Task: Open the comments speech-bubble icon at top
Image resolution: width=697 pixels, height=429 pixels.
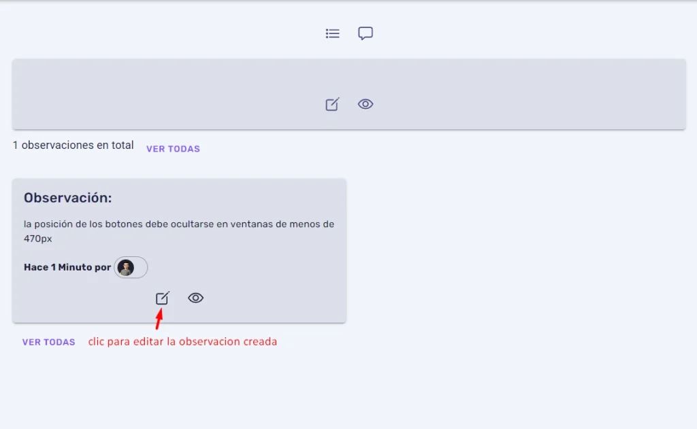Action: point(366,33)
